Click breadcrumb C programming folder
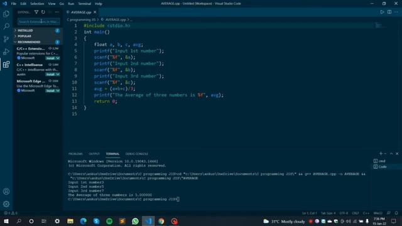402x226 pixels. pos(81,19)
